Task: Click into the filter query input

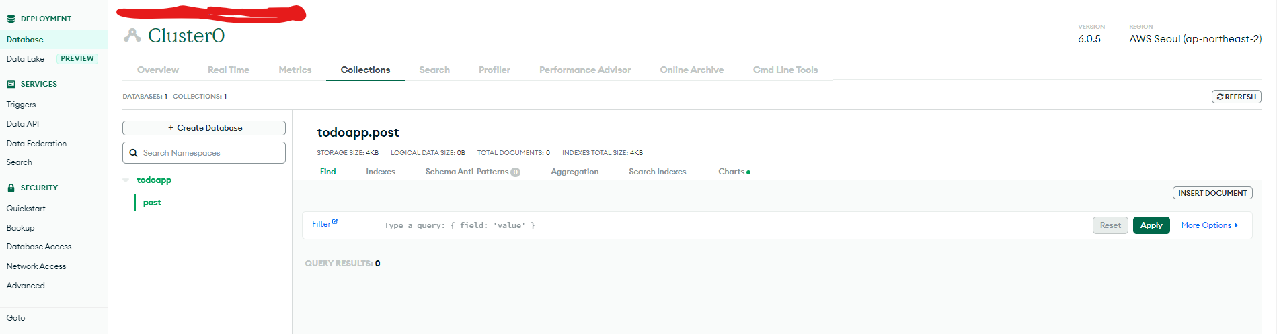Action: (x=733, y=225)
